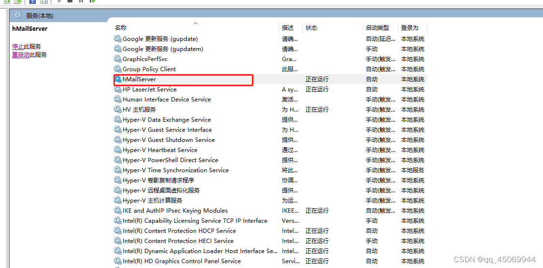Screen dimensions: 543x268
Task: Click the hMailServer heading in the left details pane
Action: [30, 29]
